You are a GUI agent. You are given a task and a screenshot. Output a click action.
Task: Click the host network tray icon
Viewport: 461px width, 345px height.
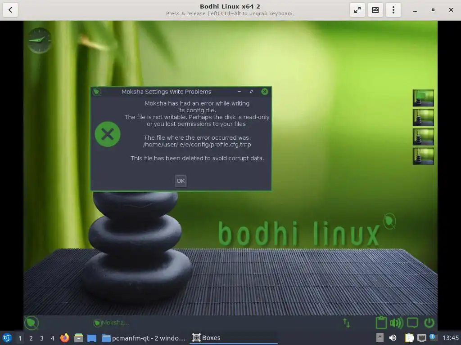coord(421,338)
